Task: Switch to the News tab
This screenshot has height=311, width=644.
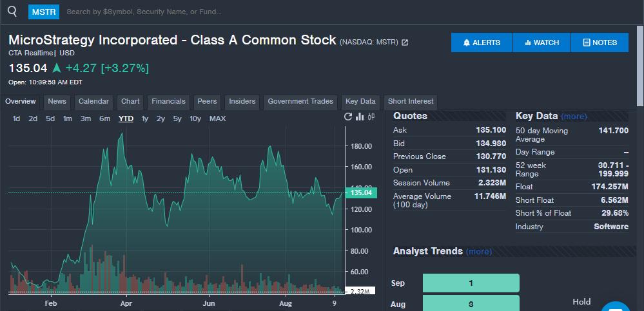Action: (x=57, y=101)
